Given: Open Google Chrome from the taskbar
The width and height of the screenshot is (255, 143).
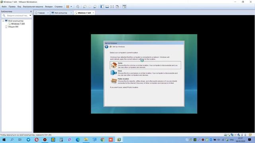Looking at the screenshot, I should (x=102, y=139).
